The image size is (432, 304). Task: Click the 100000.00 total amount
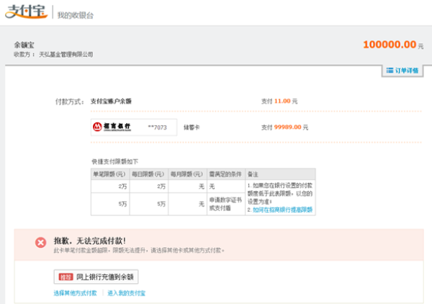pyautogui.click(x=389, y=44)
